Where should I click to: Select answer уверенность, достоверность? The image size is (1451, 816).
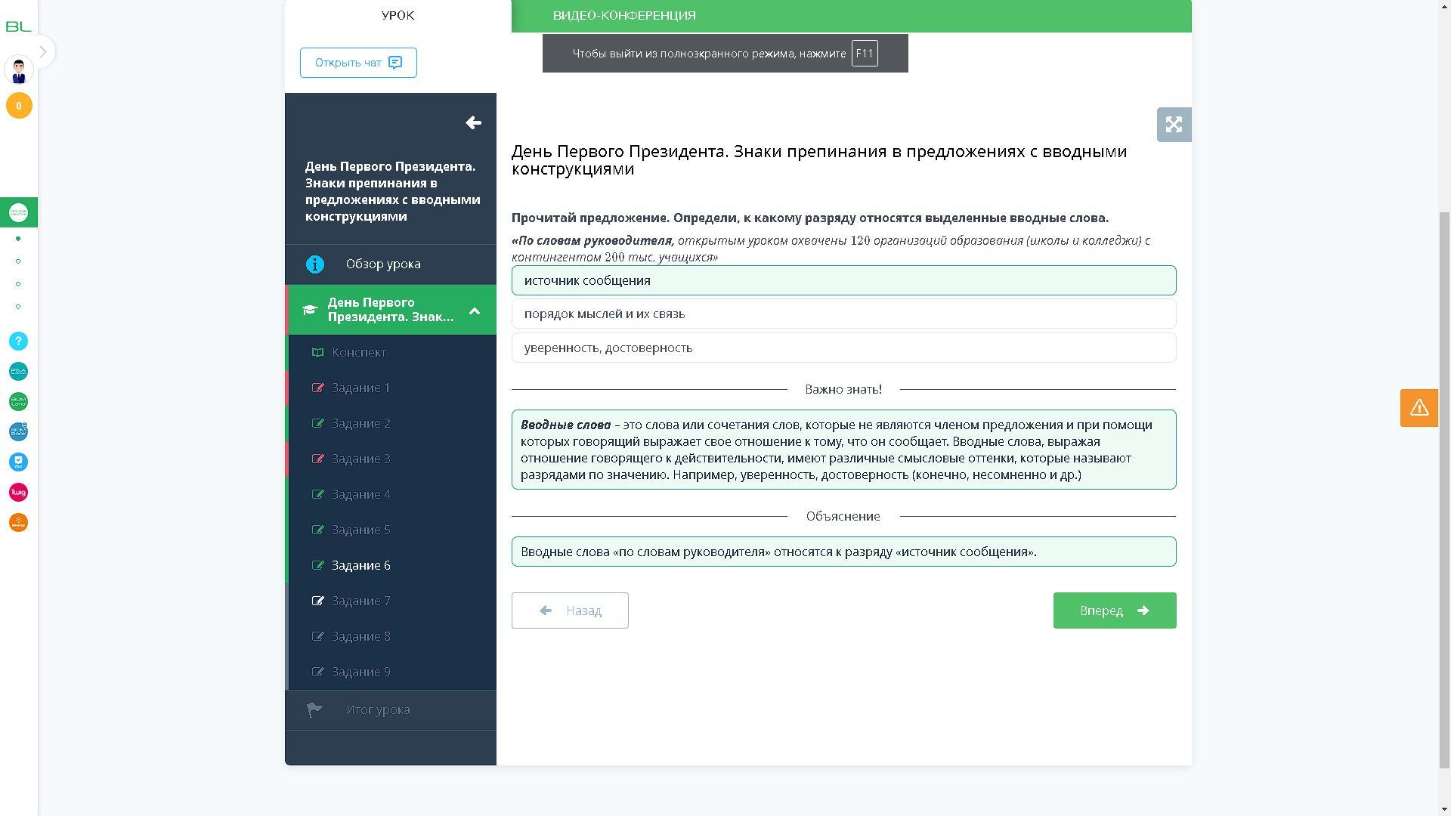click(843, 348)
